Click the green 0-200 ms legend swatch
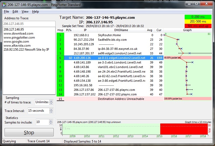This screenshot has height=146, width=215. 198,17
